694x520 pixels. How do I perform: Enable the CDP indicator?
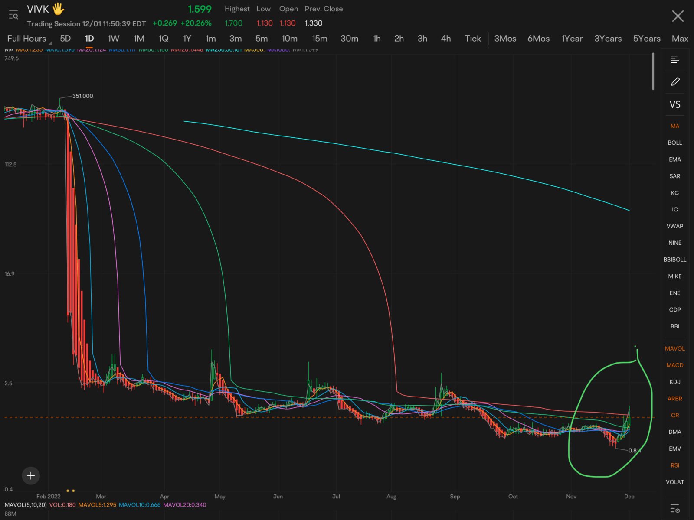675,309
